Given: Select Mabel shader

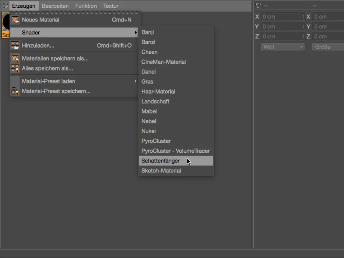Looking at the screenshot, I should 176,111.
